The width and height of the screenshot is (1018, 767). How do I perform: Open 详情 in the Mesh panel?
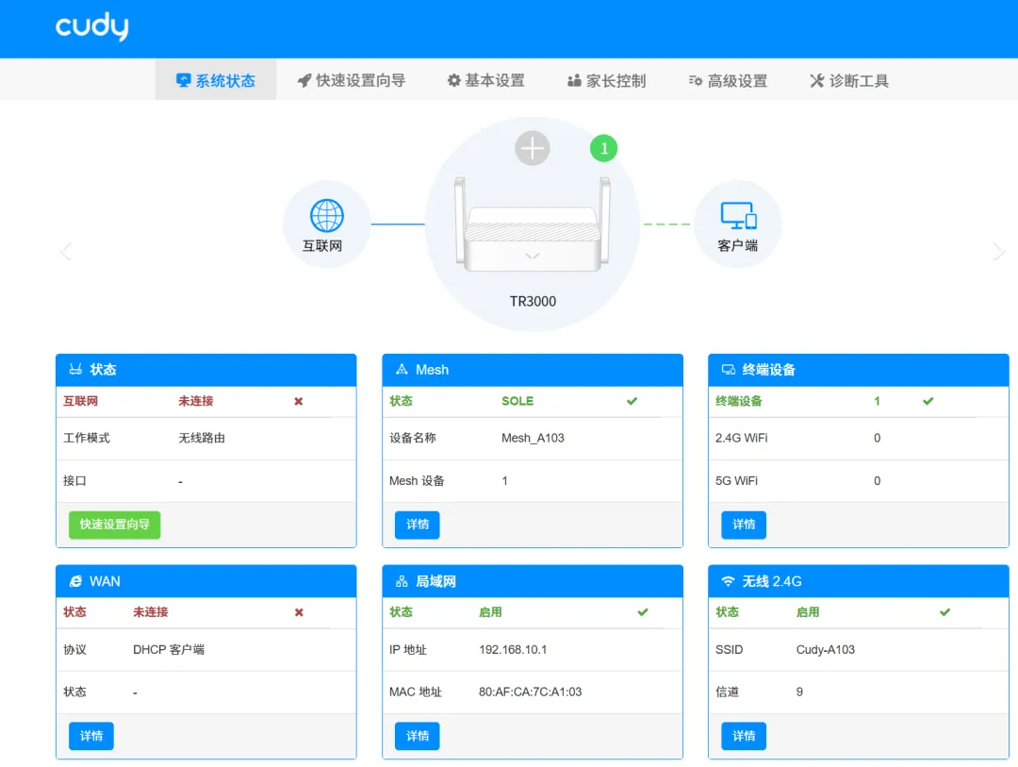[x=418, y=525]
